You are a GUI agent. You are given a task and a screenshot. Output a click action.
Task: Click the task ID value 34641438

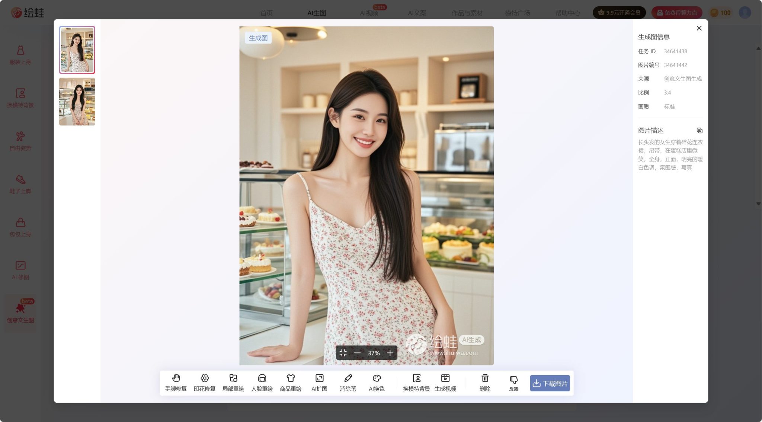point(675,51)
